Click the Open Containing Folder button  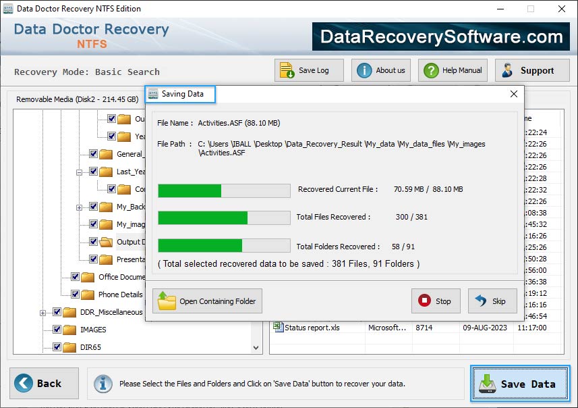point(206,301)
